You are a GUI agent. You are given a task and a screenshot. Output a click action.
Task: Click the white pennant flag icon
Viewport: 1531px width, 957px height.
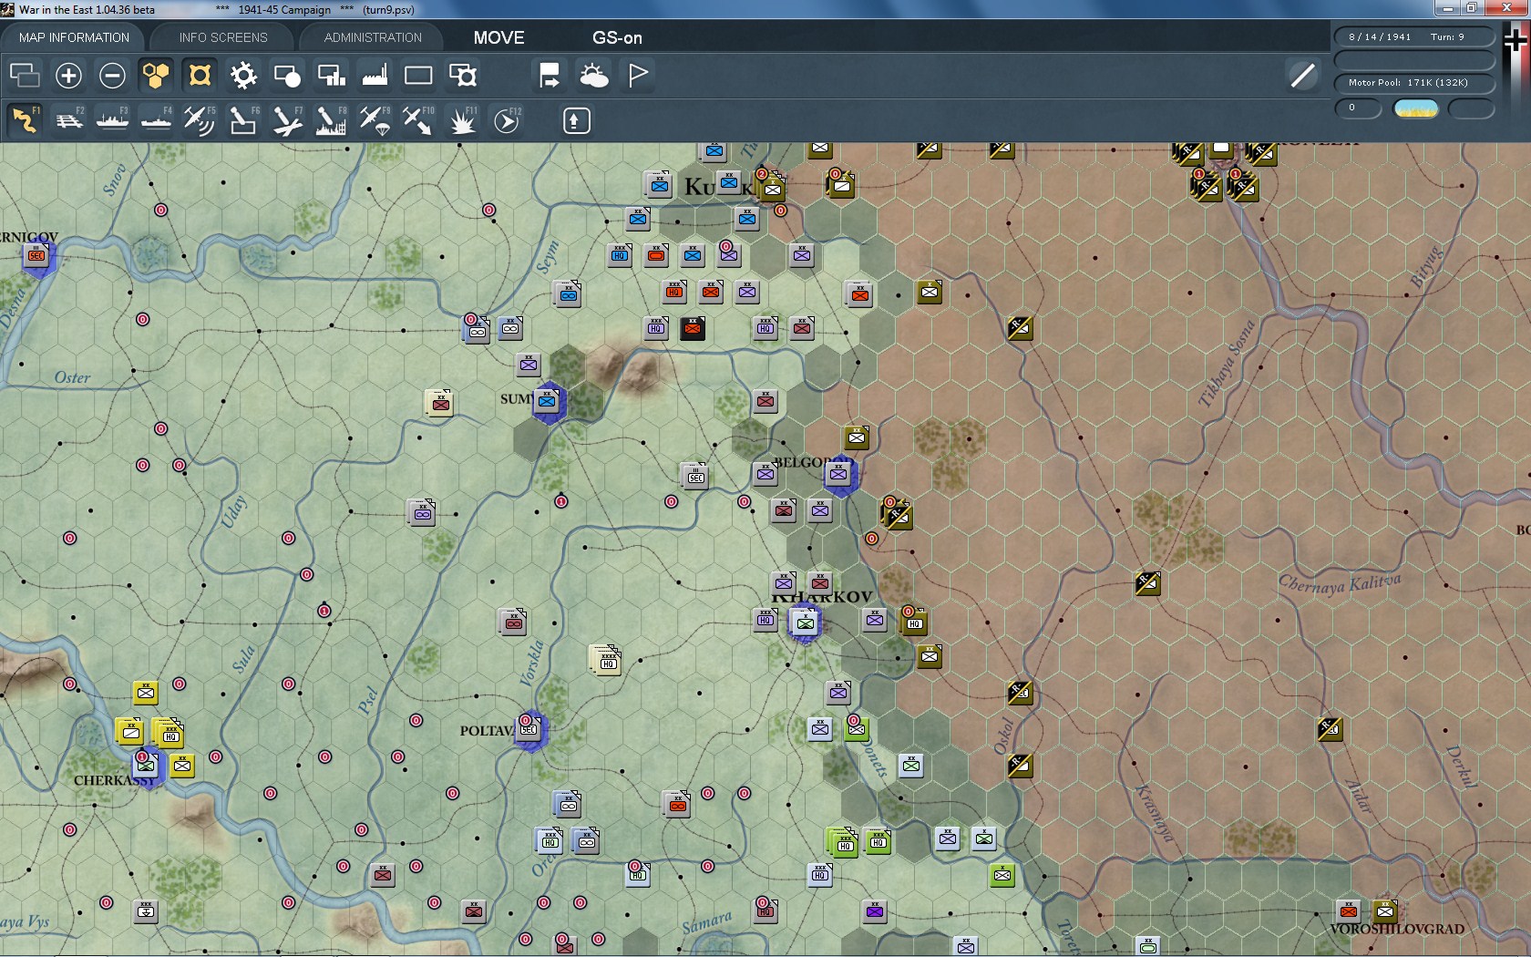click(x=637, y=76)
